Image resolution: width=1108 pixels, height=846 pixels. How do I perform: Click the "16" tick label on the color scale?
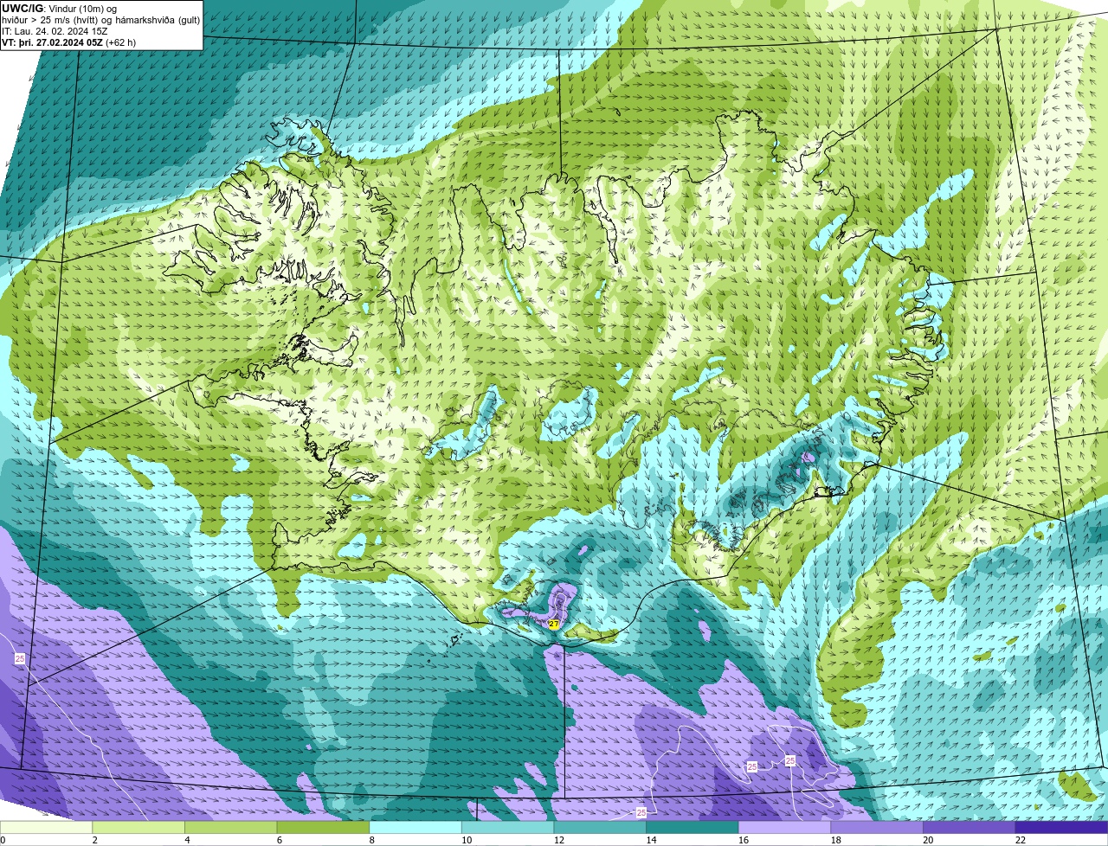point(744,840)
